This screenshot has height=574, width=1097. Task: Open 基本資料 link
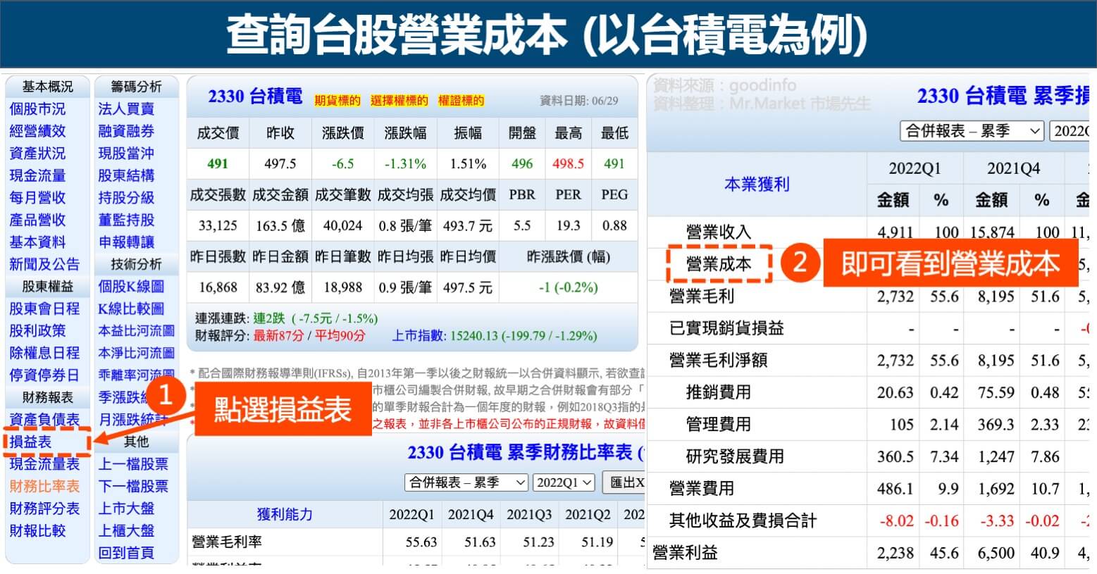point(37,242)
